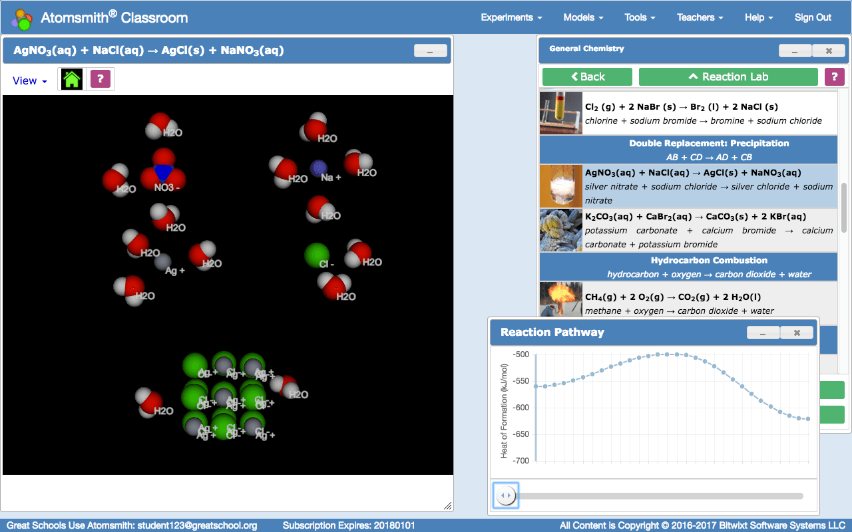Image resolution: width=852 pixels, height=532 pixels.
Task: Click the AgCl crystal lattice cluster
Action: tap(225, 396)
